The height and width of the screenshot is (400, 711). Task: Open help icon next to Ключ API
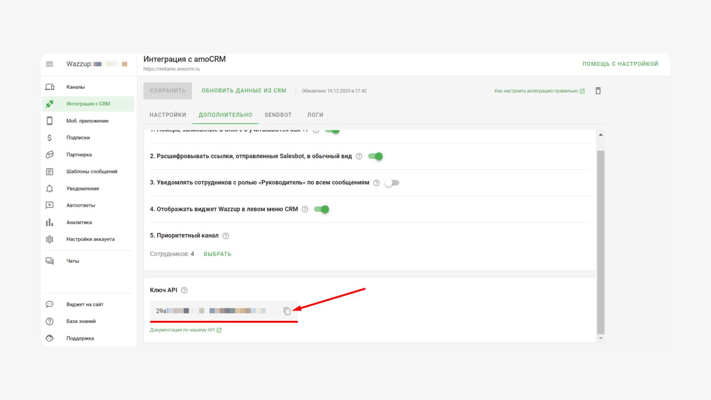point(184,290)
